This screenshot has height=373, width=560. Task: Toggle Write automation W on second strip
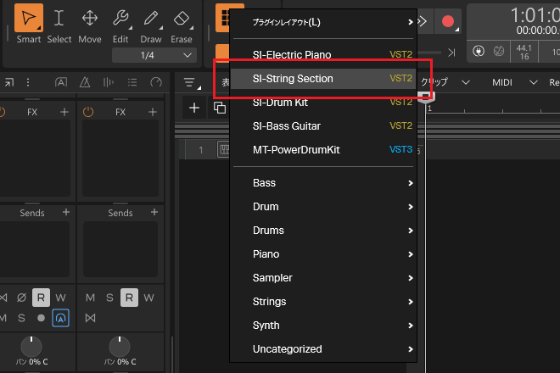[x=148, y=298]
